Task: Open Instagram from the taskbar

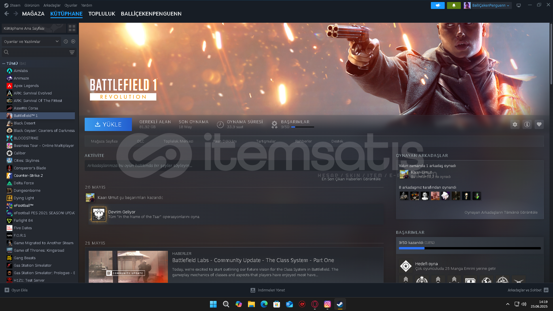Action: (327, 304)
